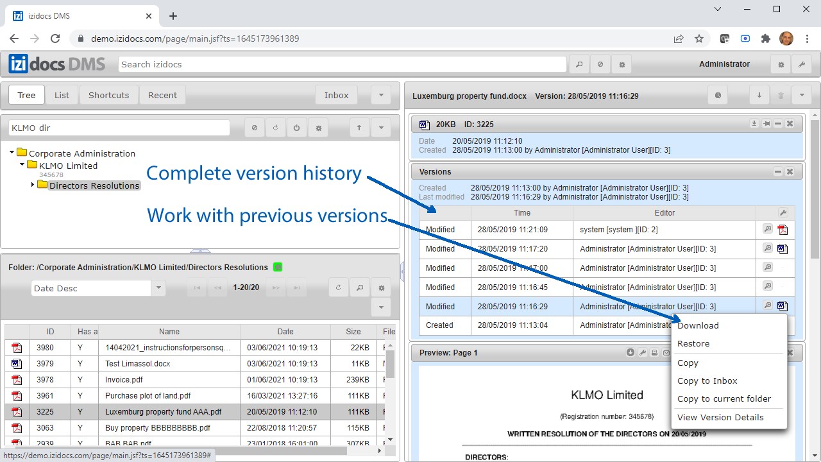
Task: Open Word icon for version 11:16:29
Action: click(x=783, y=307)
